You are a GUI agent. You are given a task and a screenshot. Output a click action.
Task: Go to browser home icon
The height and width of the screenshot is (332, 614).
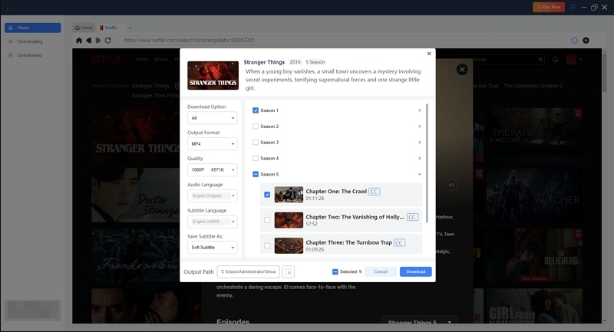(x=79, y=41)
